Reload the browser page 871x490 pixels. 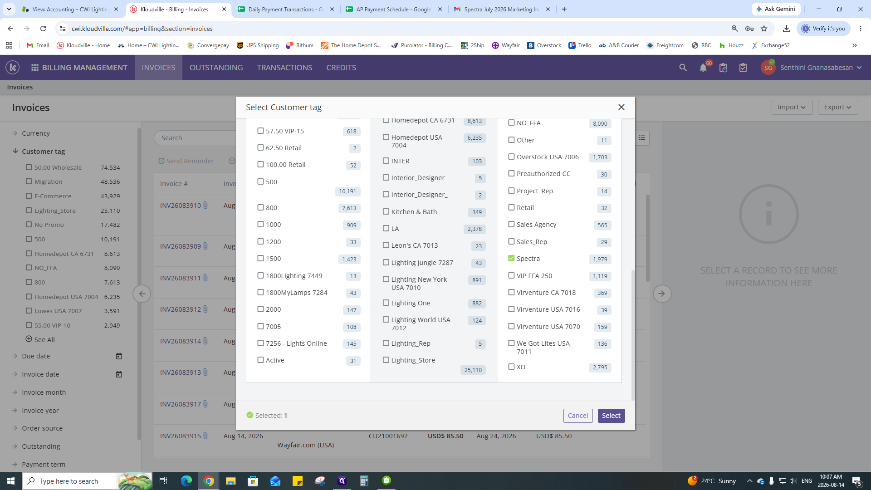point(43,29)
